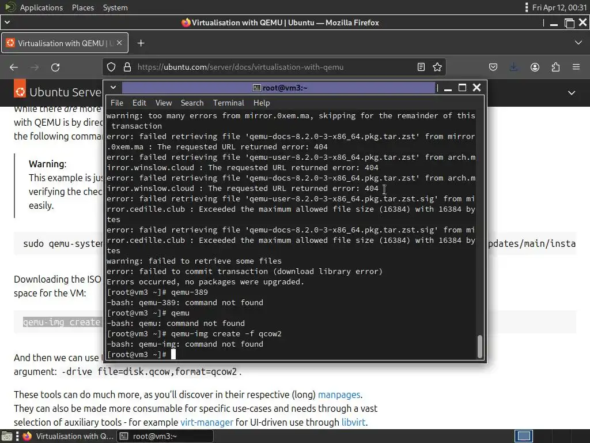Click the Firefox icon in the bottom taskbar
The image size is (590, 443).
coord(27,436)
